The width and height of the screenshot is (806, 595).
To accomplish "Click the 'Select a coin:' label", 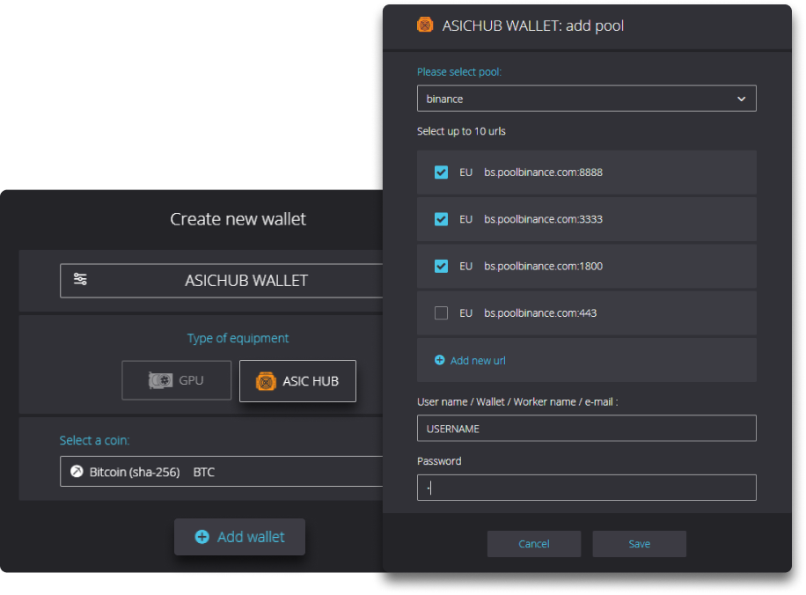I will point(94,440).
